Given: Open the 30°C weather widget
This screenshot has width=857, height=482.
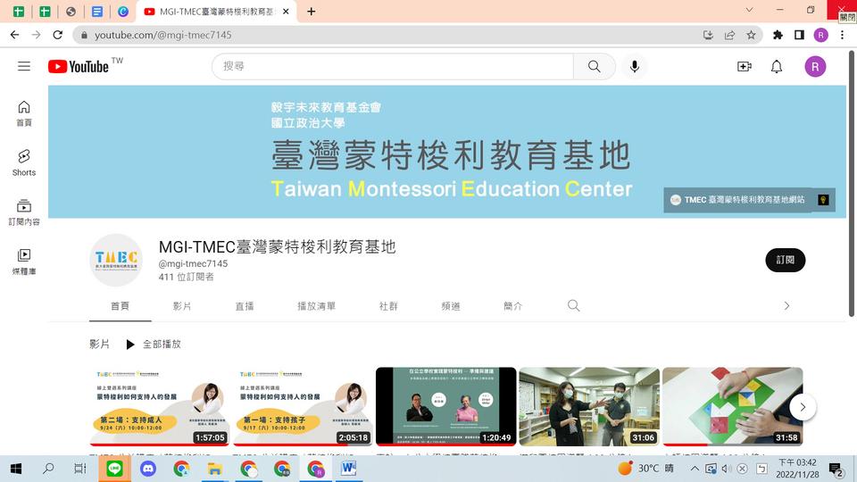Looking at the screenshot, I should (645, 469).
